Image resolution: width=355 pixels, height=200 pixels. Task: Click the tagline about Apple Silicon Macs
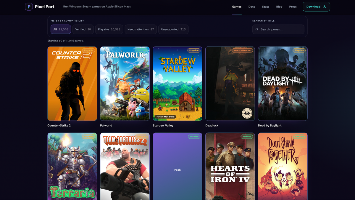[x=97, y=7]
